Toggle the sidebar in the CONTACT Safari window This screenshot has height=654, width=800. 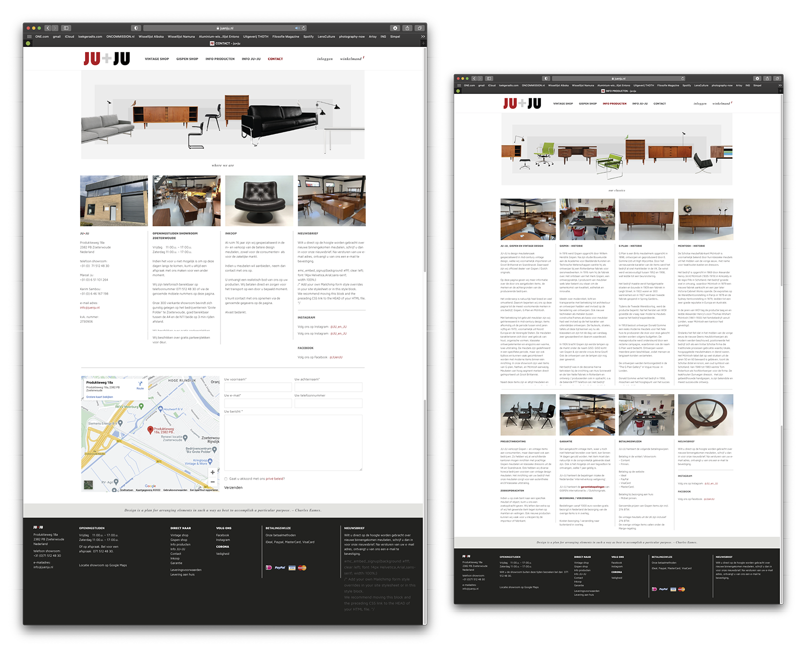[66, 28]
